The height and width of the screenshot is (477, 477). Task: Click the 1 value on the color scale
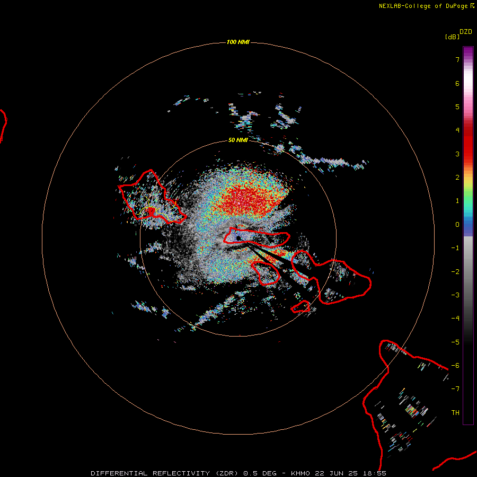coord(457,201)
